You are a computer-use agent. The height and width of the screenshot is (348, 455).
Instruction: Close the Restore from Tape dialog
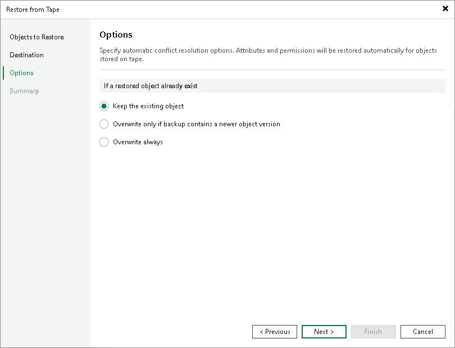(445, 9)
